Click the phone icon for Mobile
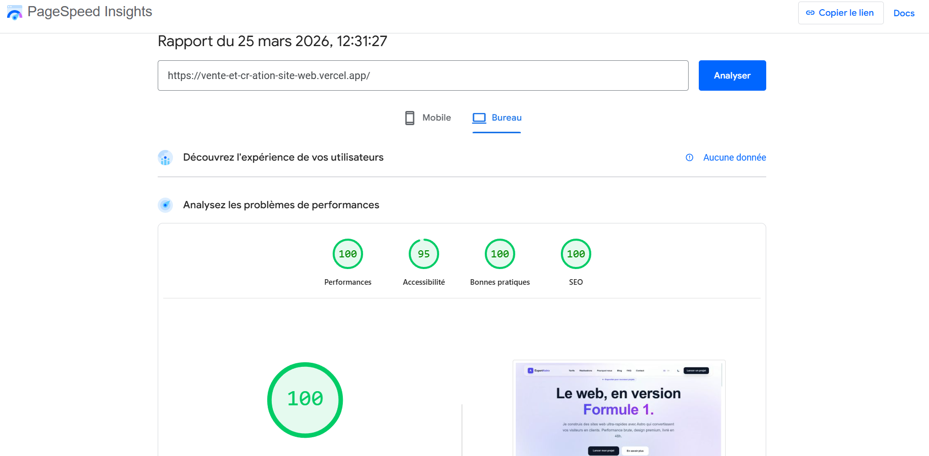This screenshot has width=929, height=456. click(x=410, y=118)
